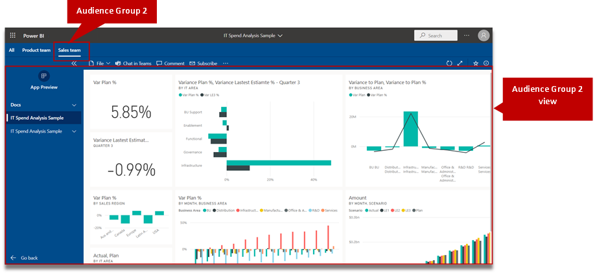Open the header more options ellipsis
Image resolution: width=595 pixels, height=275 pixels.
click(x=467, y=36)
